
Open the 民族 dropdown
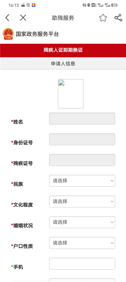[x=82, y=181]
